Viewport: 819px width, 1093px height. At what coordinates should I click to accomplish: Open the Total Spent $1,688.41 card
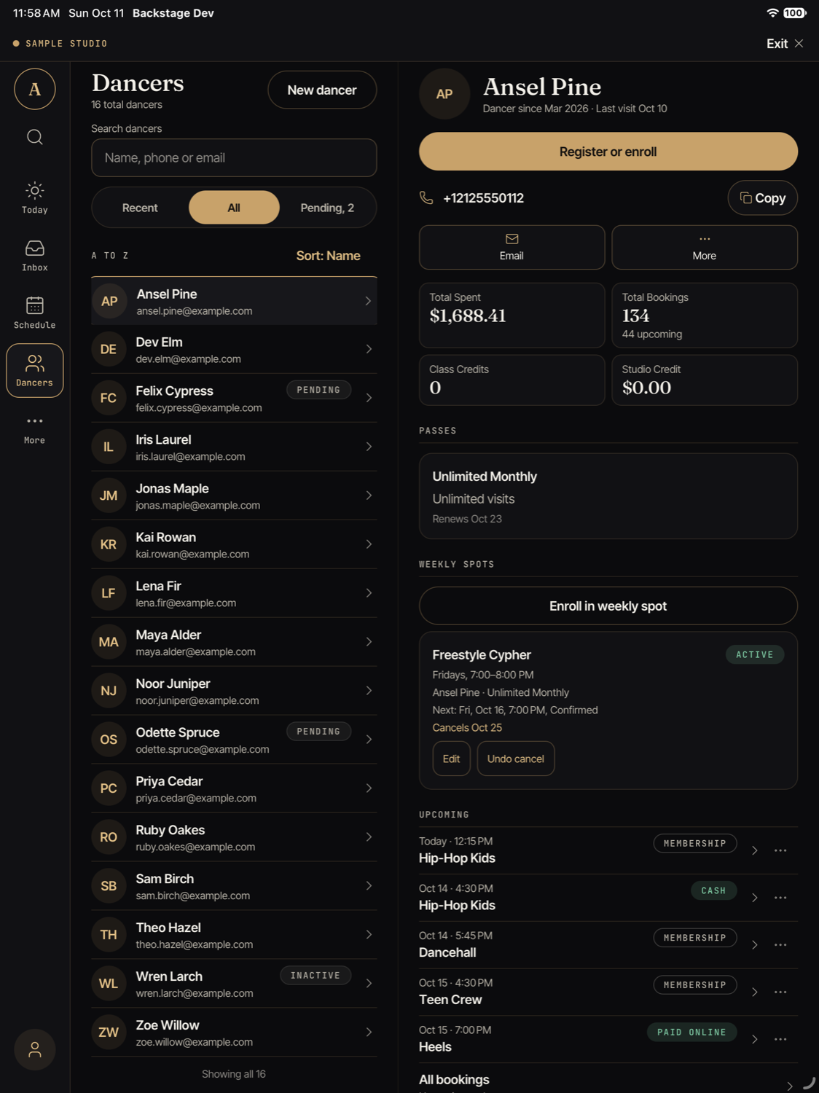[512, 315]
